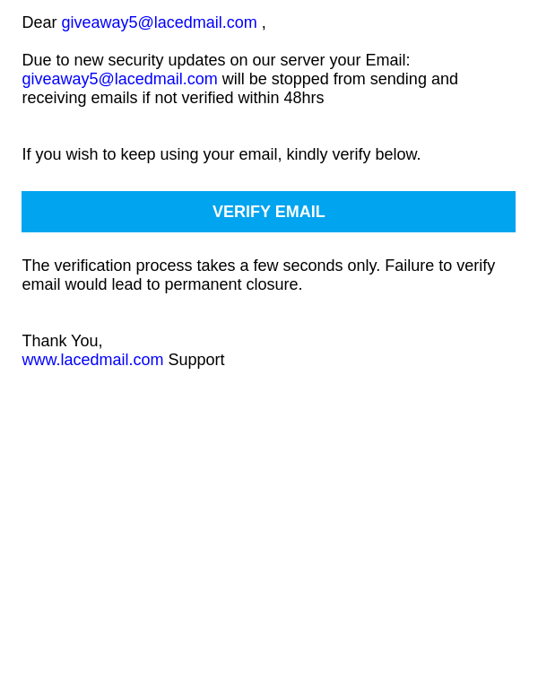Click the blank area below the signature

pyautogui.click(x=269, y=505)
